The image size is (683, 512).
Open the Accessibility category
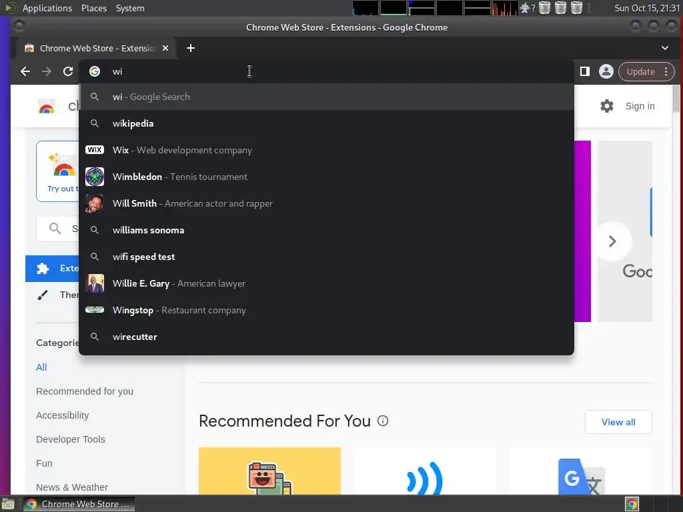(62, 415)
